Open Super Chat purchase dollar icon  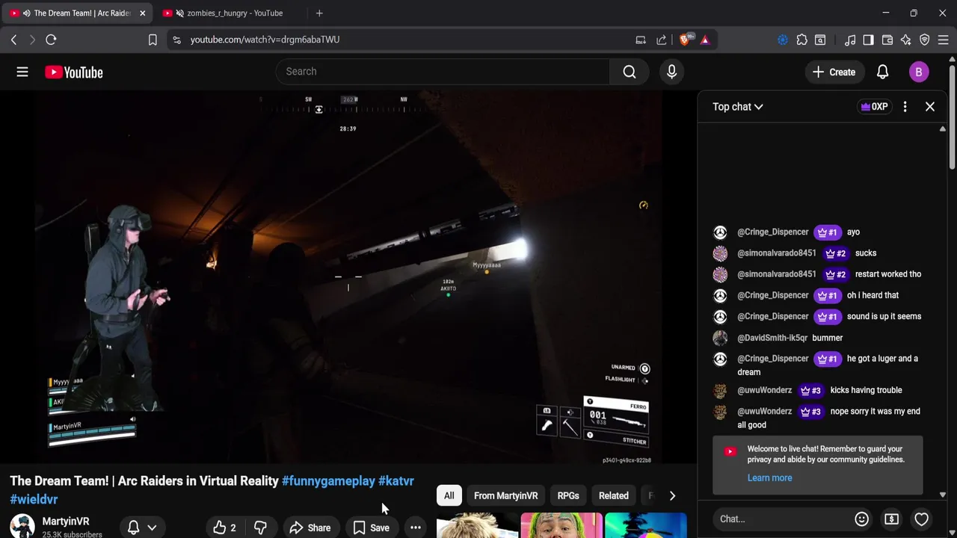click(891, 519)
